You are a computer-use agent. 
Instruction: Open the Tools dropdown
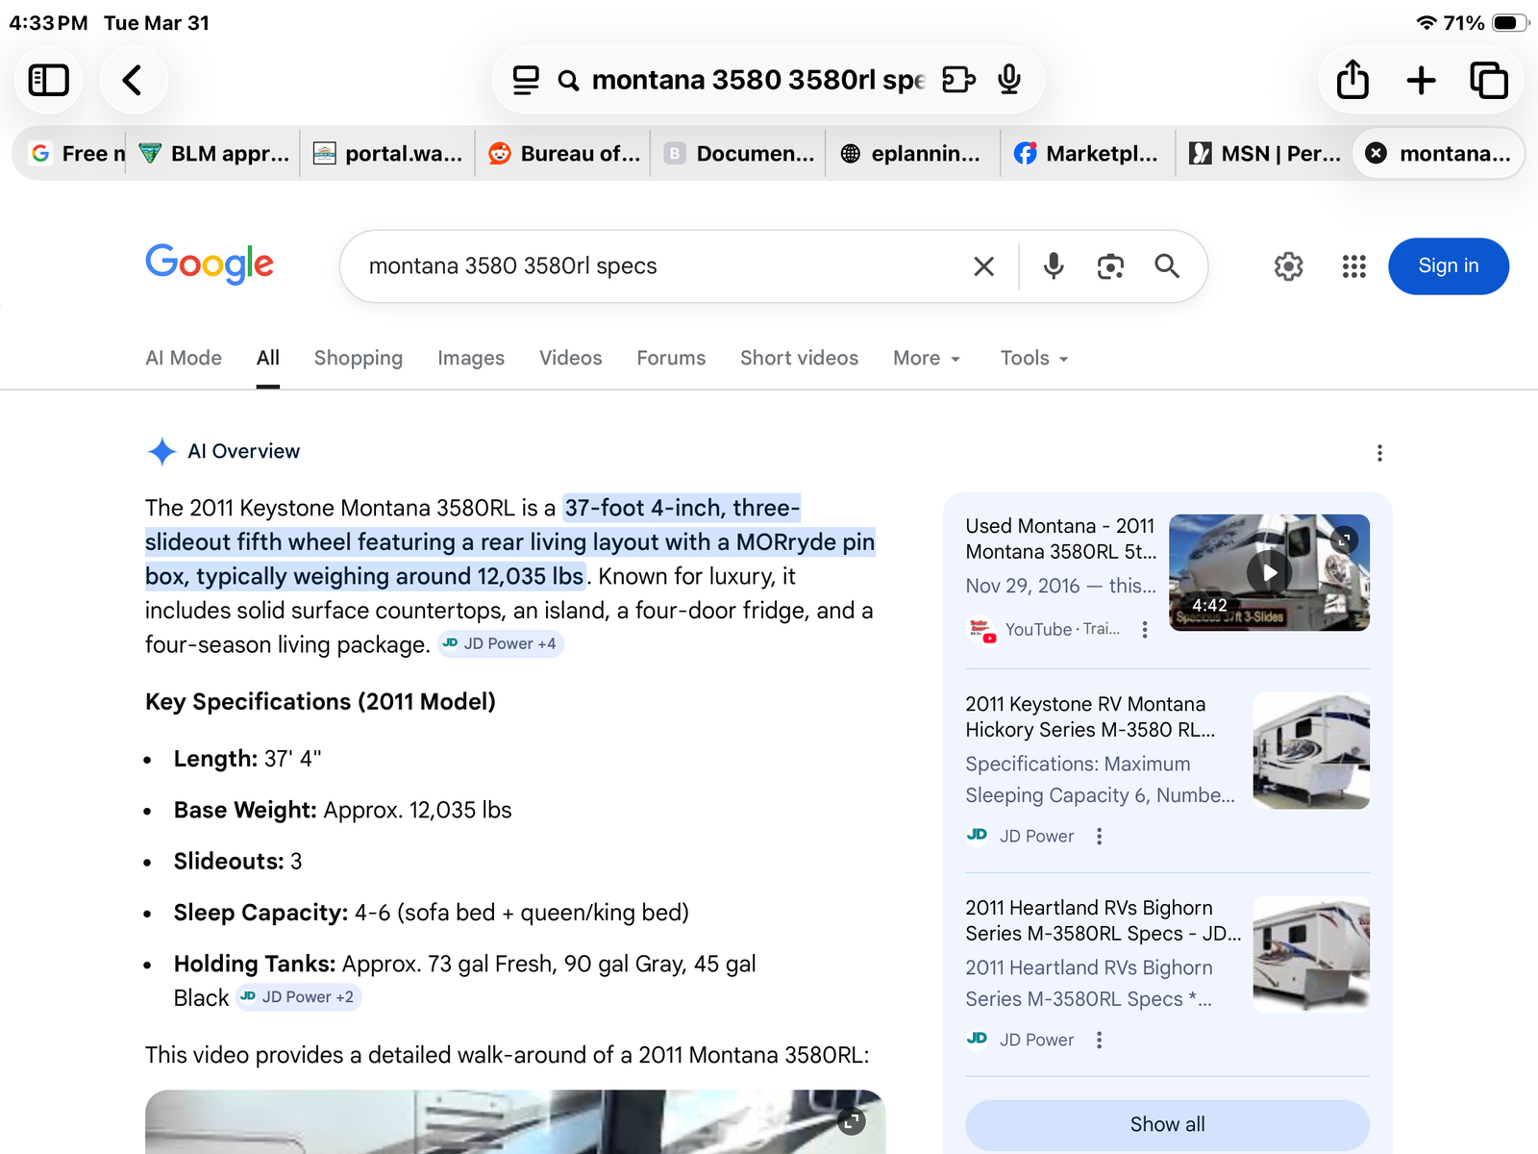coord(1033,358)
